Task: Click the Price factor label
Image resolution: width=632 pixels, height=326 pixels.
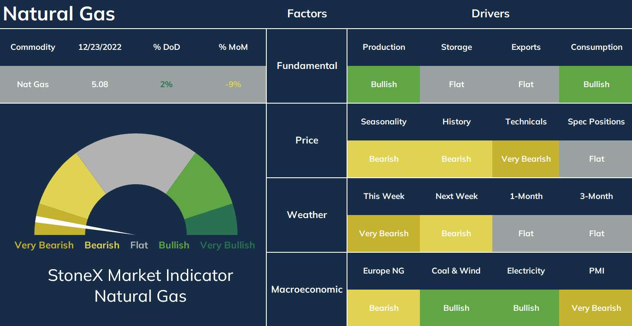Action: pyautogui.click(x=307, y=140)
